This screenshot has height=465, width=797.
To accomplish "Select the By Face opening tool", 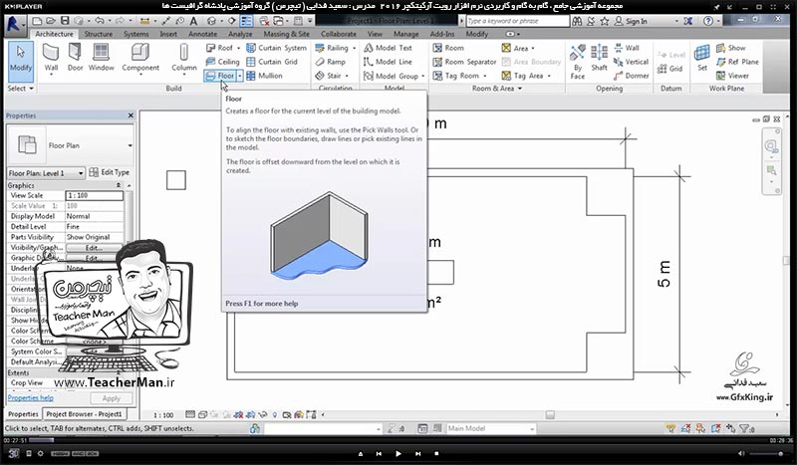I will click(x=578, y=62).
